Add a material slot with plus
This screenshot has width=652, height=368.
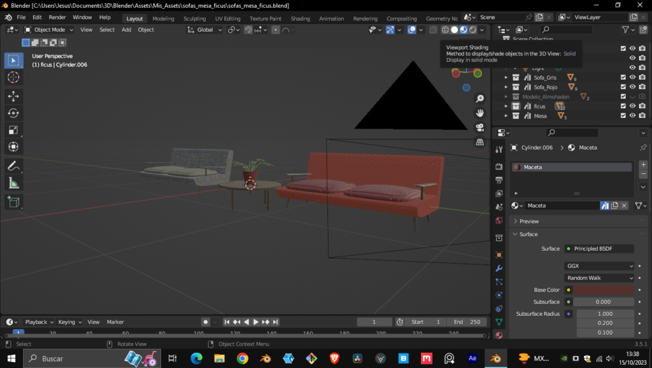[x=643, y=165]
